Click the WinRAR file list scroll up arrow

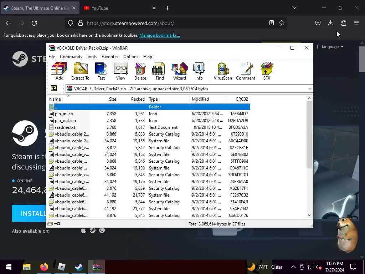click(x=309, y=98)
